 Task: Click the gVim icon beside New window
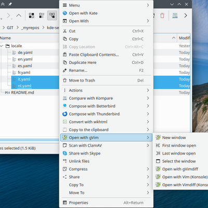(158, 137)
